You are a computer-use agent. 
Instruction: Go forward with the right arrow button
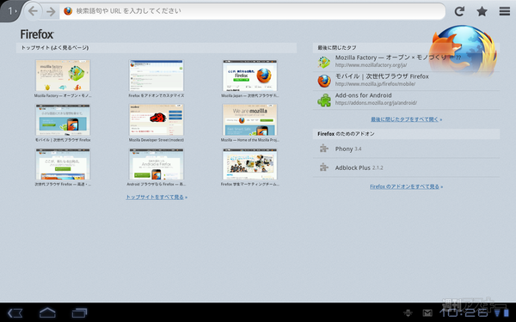[x=51, y=11]
